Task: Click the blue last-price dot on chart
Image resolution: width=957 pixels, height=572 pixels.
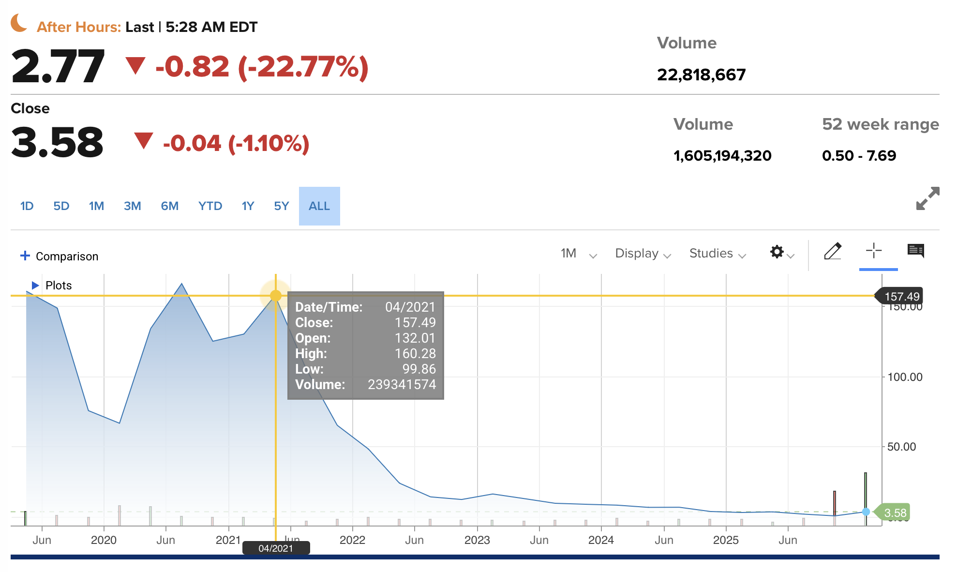Action: (x=866, y=512)
